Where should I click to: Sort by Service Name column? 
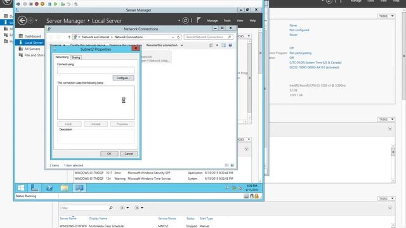tap(167, 218)
